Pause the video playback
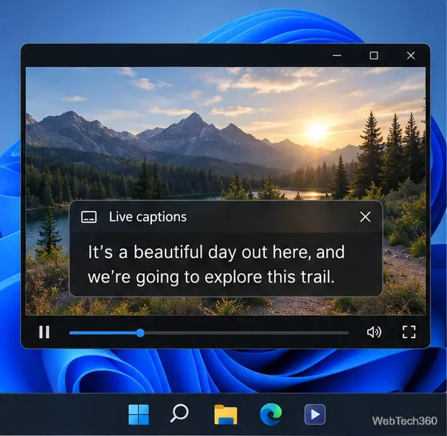Image resolution: width=447 pixels, height=436 pixels. coord(44,332)
